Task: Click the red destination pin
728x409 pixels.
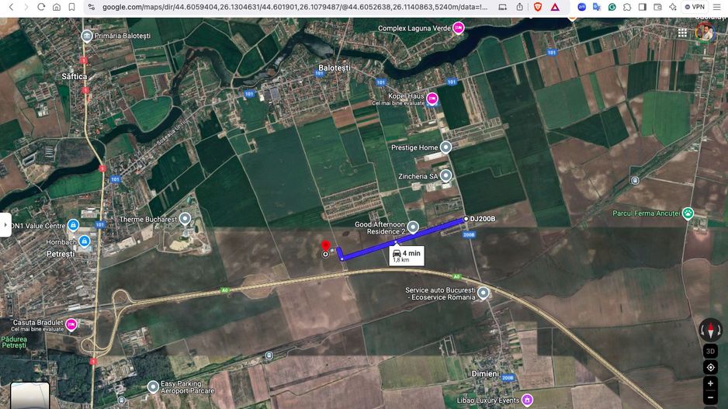Action: coord(325,245)
